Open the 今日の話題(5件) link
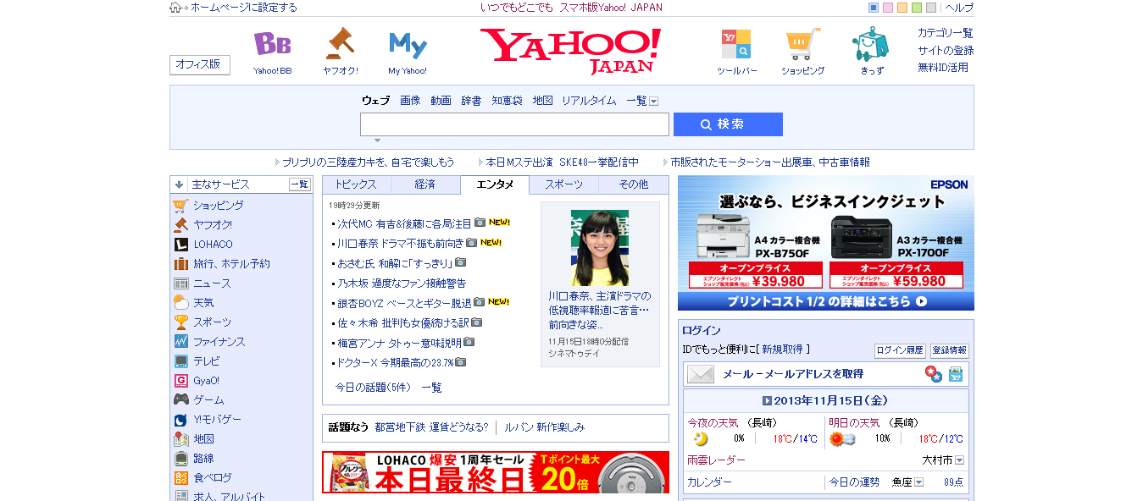The image size is (1143, 501). tap(373, 388)
